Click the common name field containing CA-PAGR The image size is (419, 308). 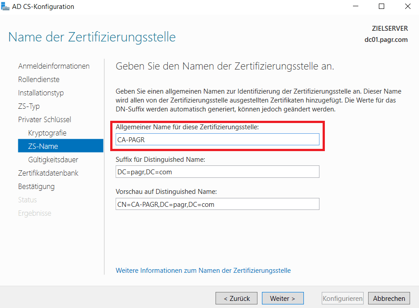(x=217, y=140)
